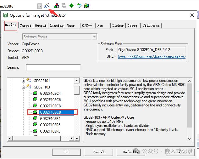Click the family icon beside GD32F103

tap(29, 87)
